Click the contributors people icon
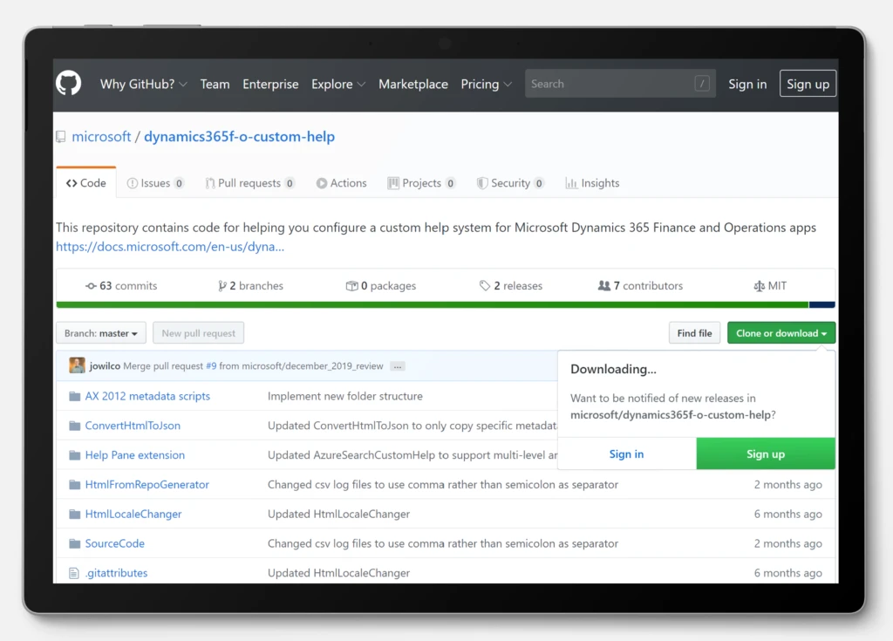Image resolution: width=893 pixels, height=641 pixels. pyautogui.click(x=603, y=285)
